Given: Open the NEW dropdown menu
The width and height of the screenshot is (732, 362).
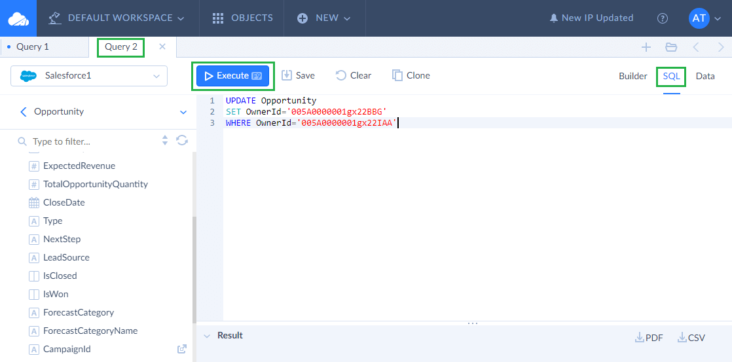Looking at the screenshot, I should (324, 18).
